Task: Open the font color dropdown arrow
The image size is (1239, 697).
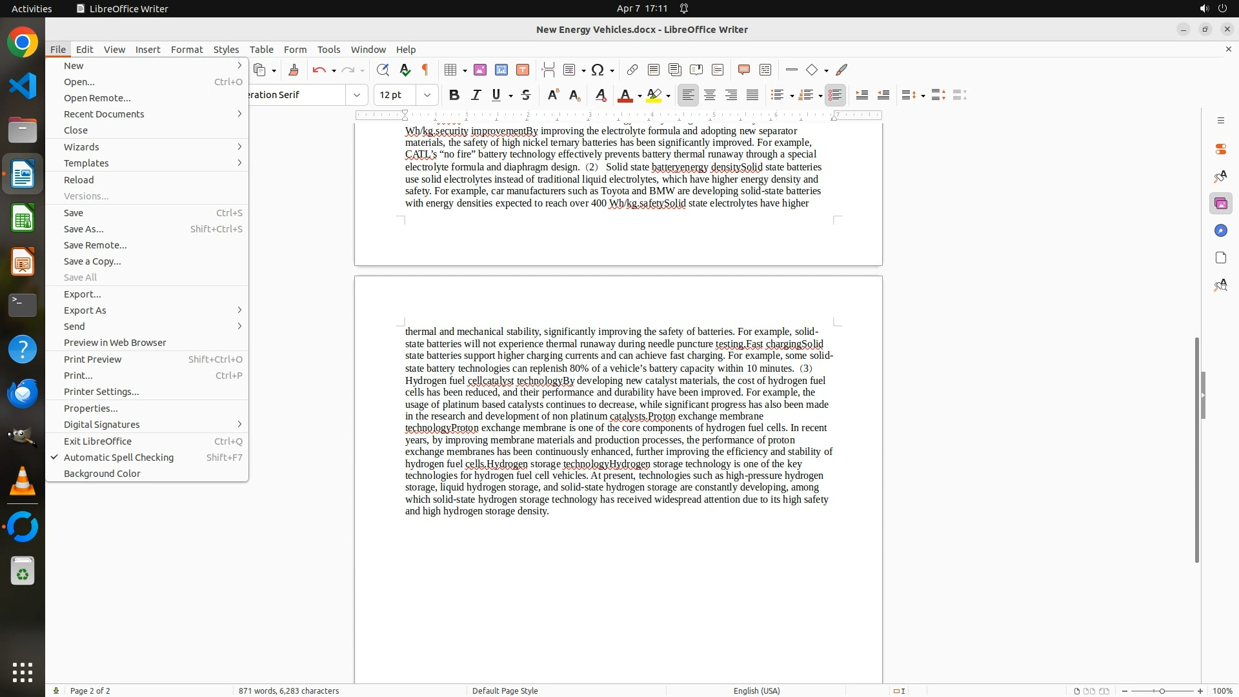Action: click(x=640, y=96)
